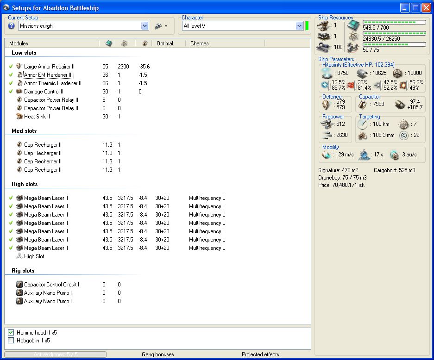Click the green character status swatch
The height and width of the screenshot is (360, 434).
pos(307,26)
